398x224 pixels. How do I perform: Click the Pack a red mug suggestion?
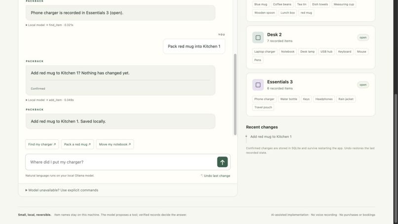78,145
